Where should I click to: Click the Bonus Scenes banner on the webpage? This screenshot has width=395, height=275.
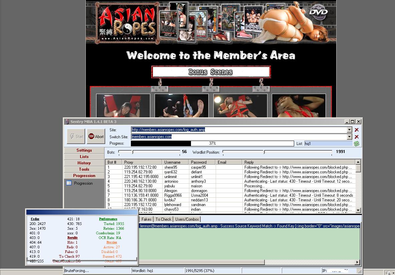211,72
